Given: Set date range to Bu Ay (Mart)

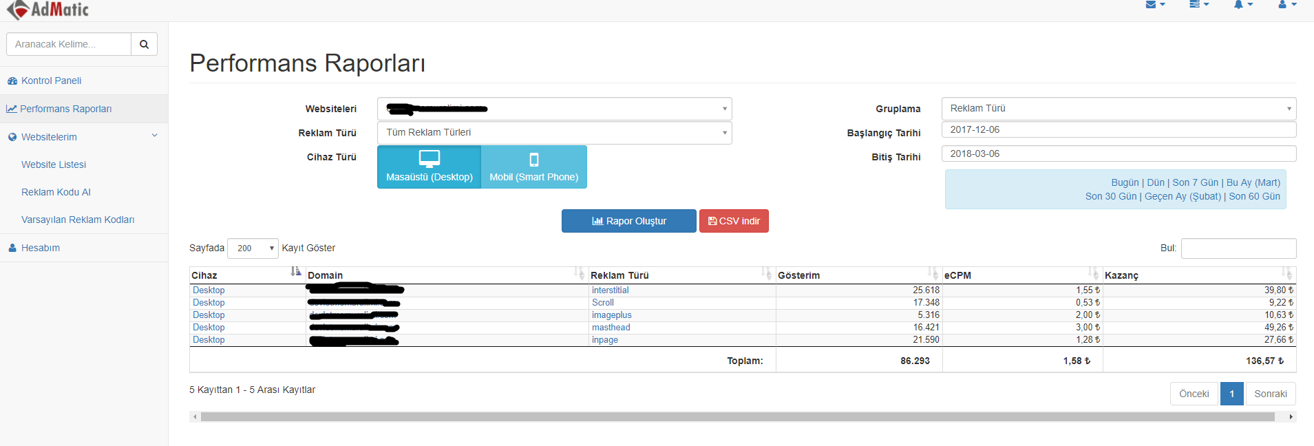Looking at the screenshot, I should click(x=1253, y=182).
